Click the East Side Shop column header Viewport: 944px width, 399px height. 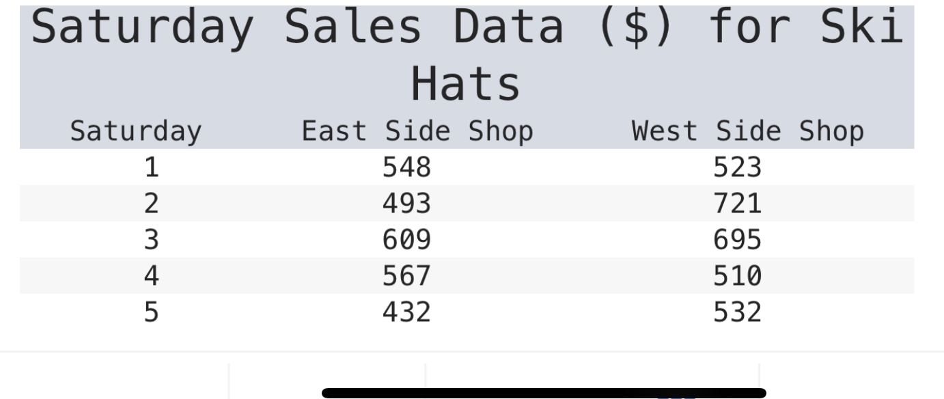(x=417, y=131)
